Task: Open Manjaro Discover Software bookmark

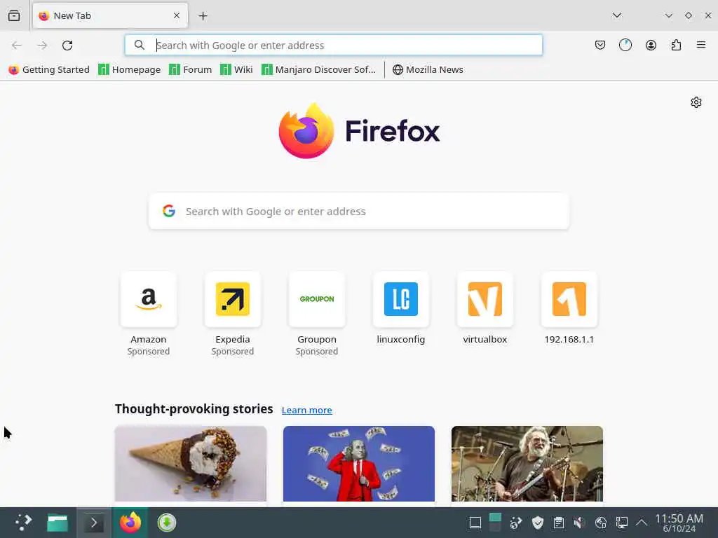Action: [x=318, y=69]
